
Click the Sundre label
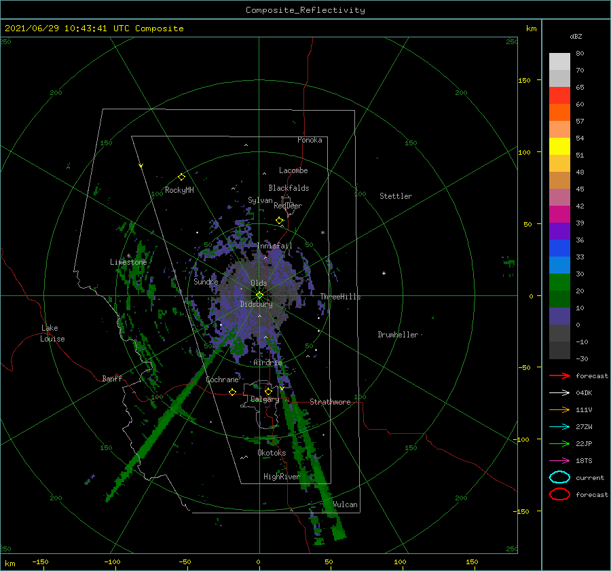pos(206,281)
